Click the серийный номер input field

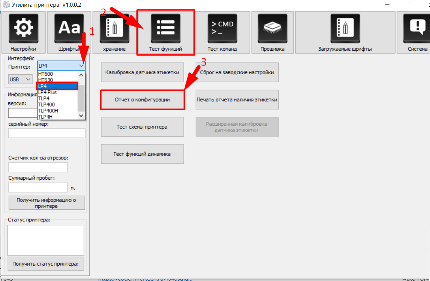coord(47,133)
